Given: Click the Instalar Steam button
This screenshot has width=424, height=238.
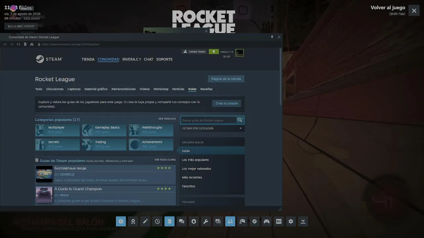Looking at the screenshot, I should coord(194,52).
